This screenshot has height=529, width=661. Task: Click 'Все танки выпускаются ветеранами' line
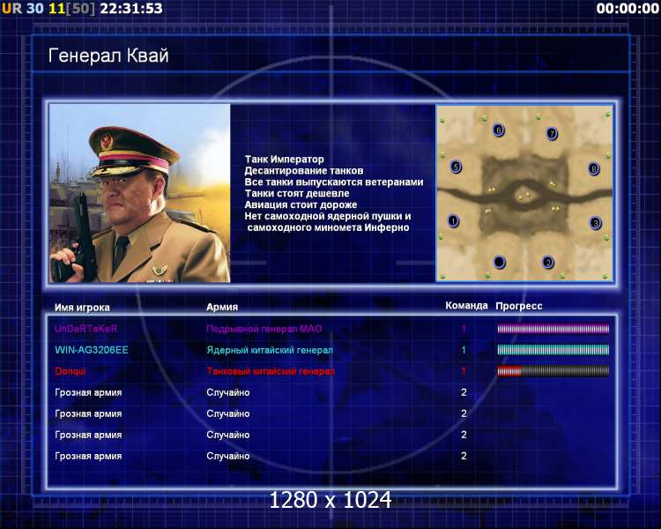point(334,183)
